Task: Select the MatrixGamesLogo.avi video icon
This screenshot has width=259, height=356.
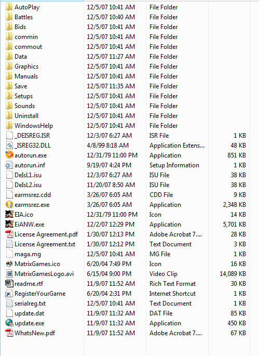Action: 9,273
